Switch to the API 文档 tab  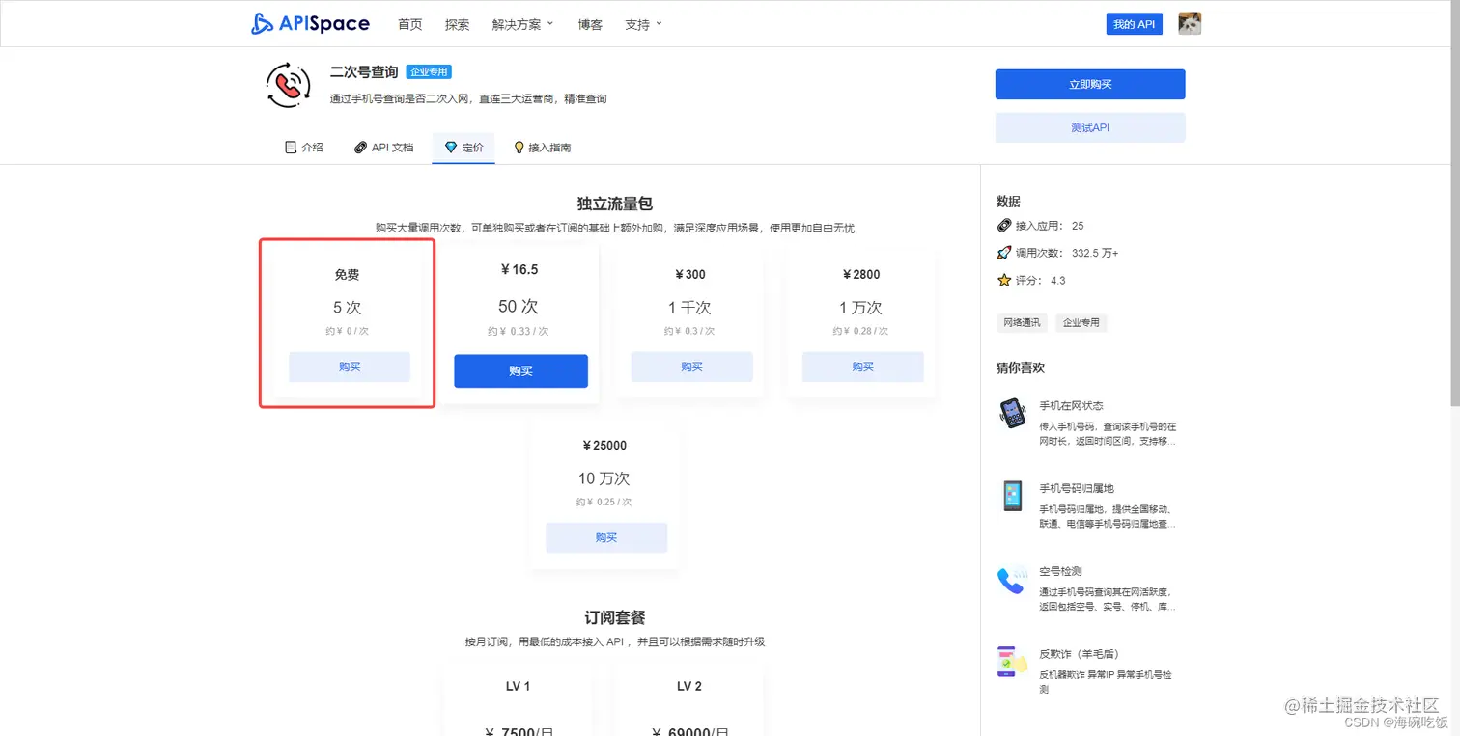[x=383, y=147]
